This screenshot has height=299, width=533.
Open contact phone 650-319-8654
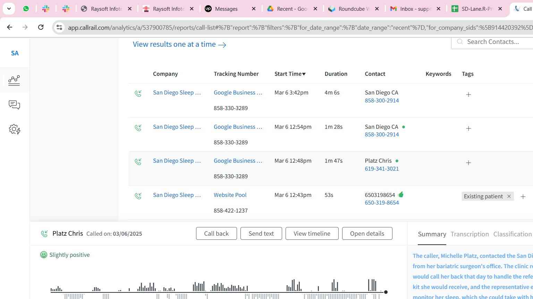coord(382,202)
